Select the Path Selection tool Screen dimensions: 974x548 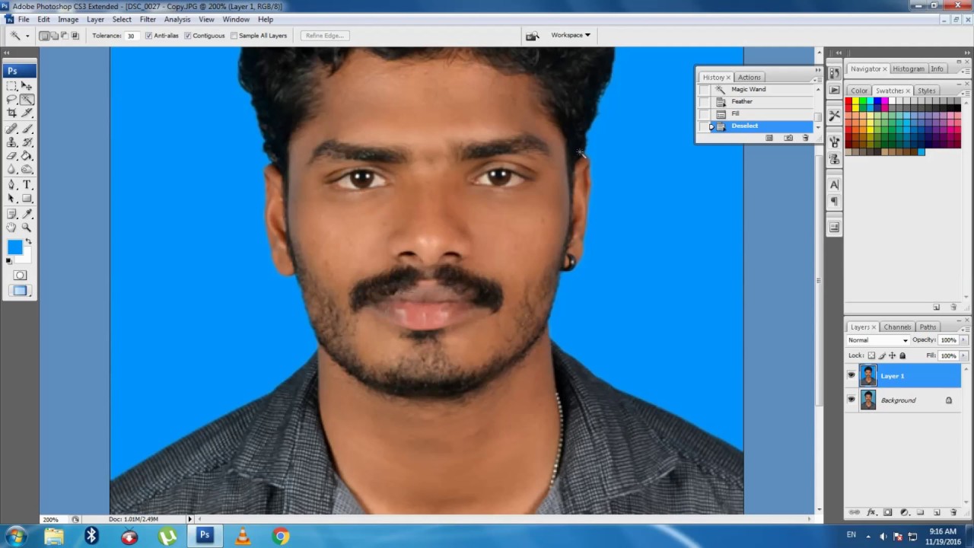(x=11, y=199)
